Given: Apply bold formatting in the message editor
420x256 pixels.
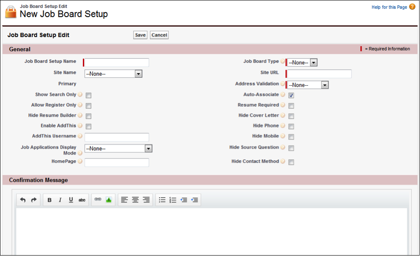Looking at the screenshot, I should pos(49,200).
